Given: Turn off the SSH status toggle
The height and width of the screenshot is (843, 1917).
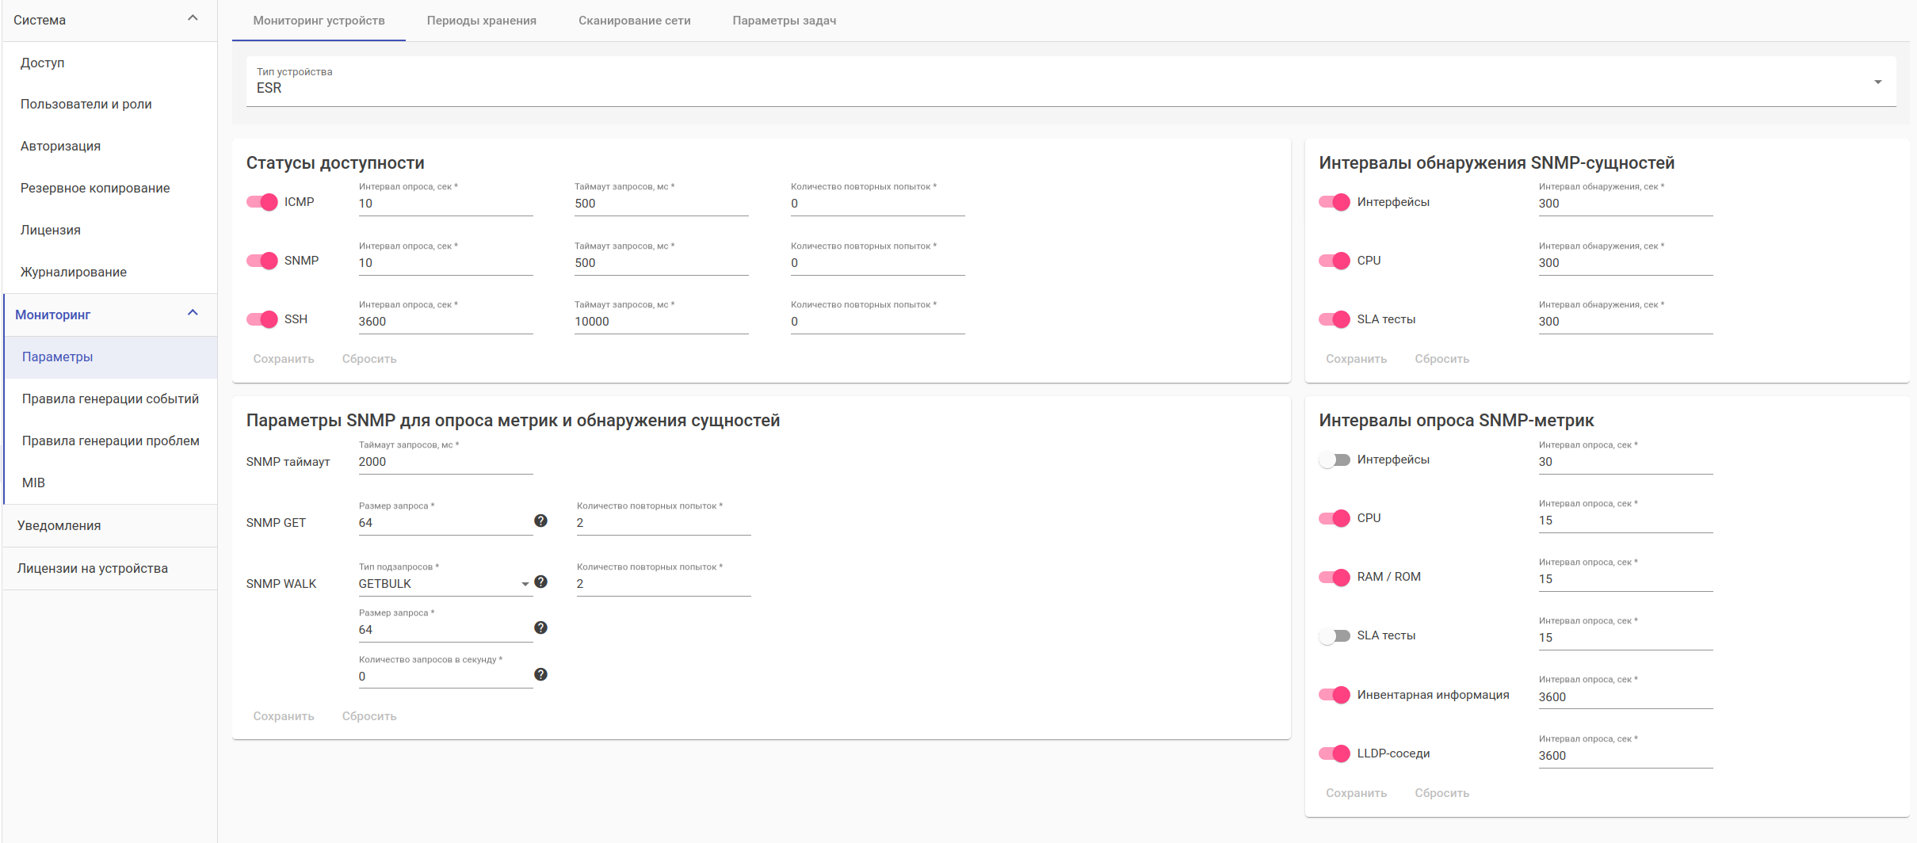Looking at the screenshot, I should point(262,319).
